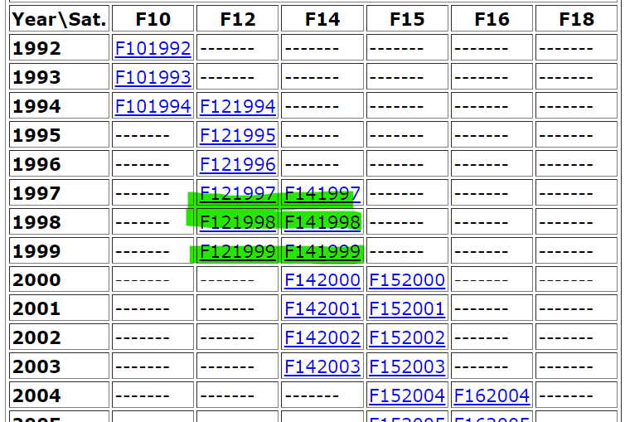Select the 1995 year row label
Image resolution: width=625 pixels, height=422 pixels.
tap(60, 134)
